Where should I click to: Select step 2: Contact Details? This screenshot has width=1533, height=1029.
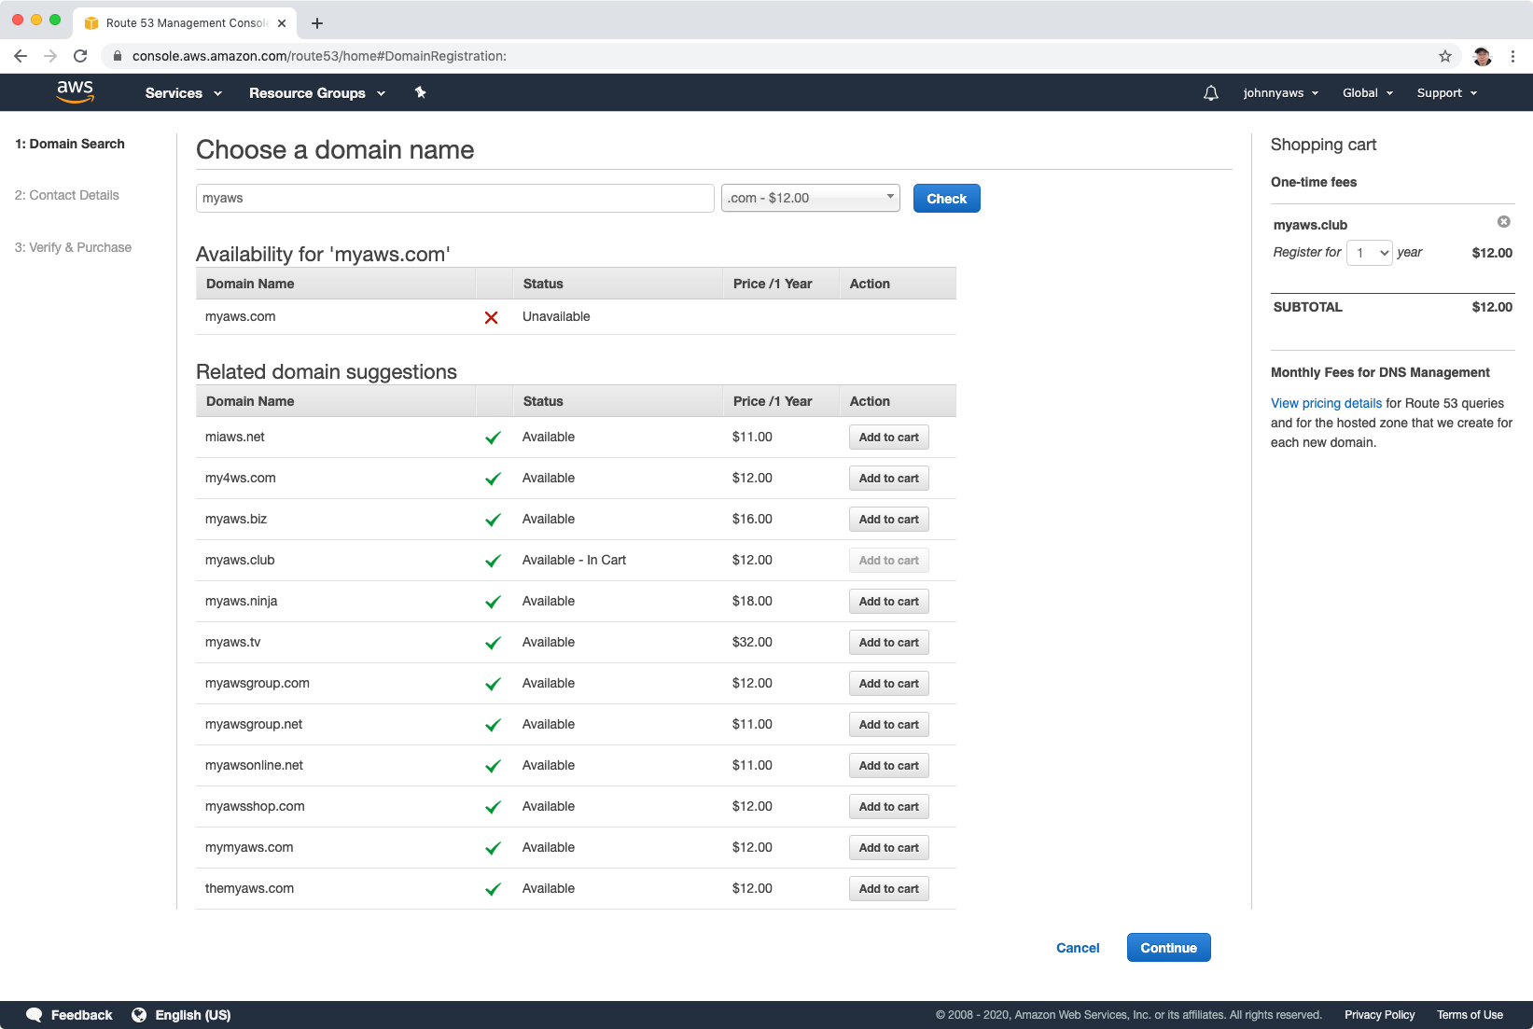point(67,195)
